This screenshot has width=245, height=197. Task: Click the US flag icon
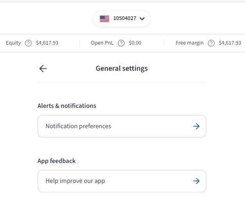[x=105, y=19]
